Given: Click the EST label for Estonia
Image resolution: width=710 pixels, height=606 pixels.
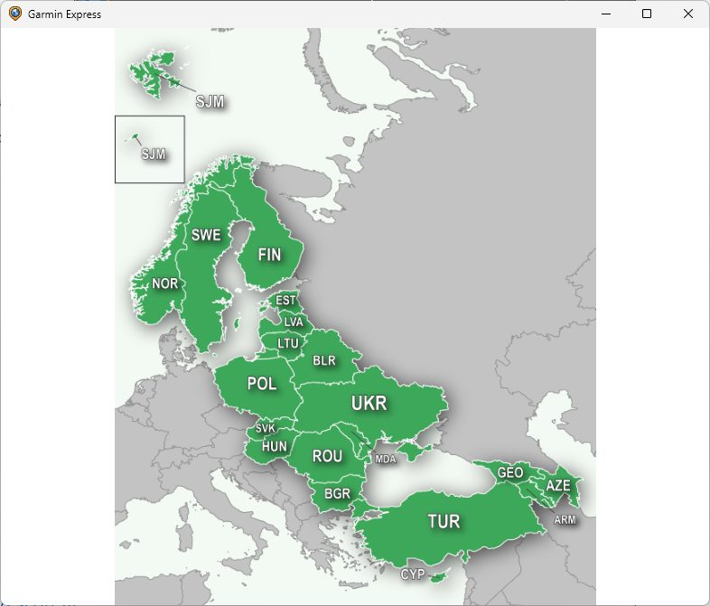Looking at the screenshot, I should coord(285,301).
